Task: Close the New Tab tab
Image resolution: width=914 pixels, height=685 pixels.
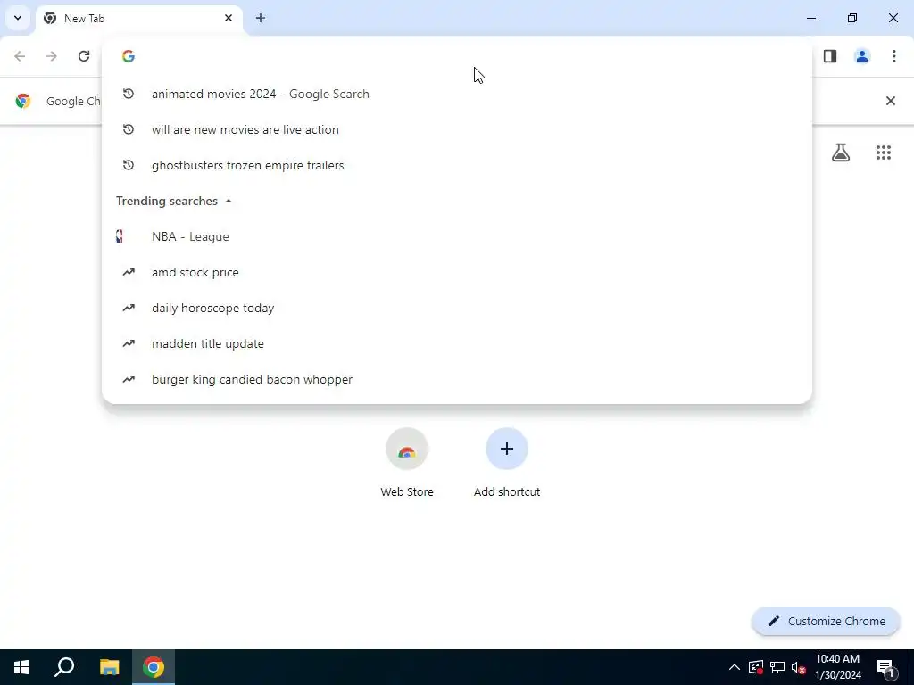Action: tap(228, 18)
